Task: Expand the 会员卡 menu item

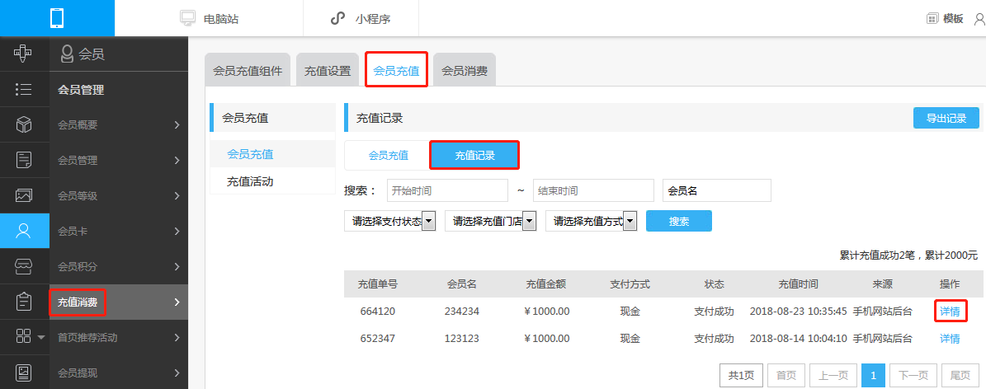Action: pyautogui.click(x=119, y=232)
